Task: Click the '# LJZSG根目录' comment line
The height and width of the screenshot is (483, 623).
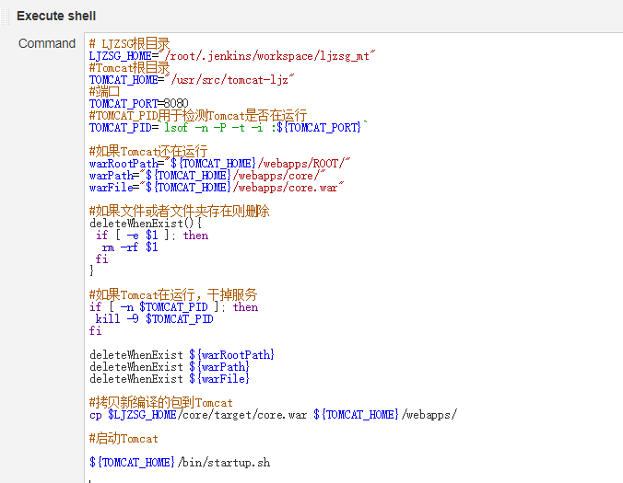Action: point(129,43)
